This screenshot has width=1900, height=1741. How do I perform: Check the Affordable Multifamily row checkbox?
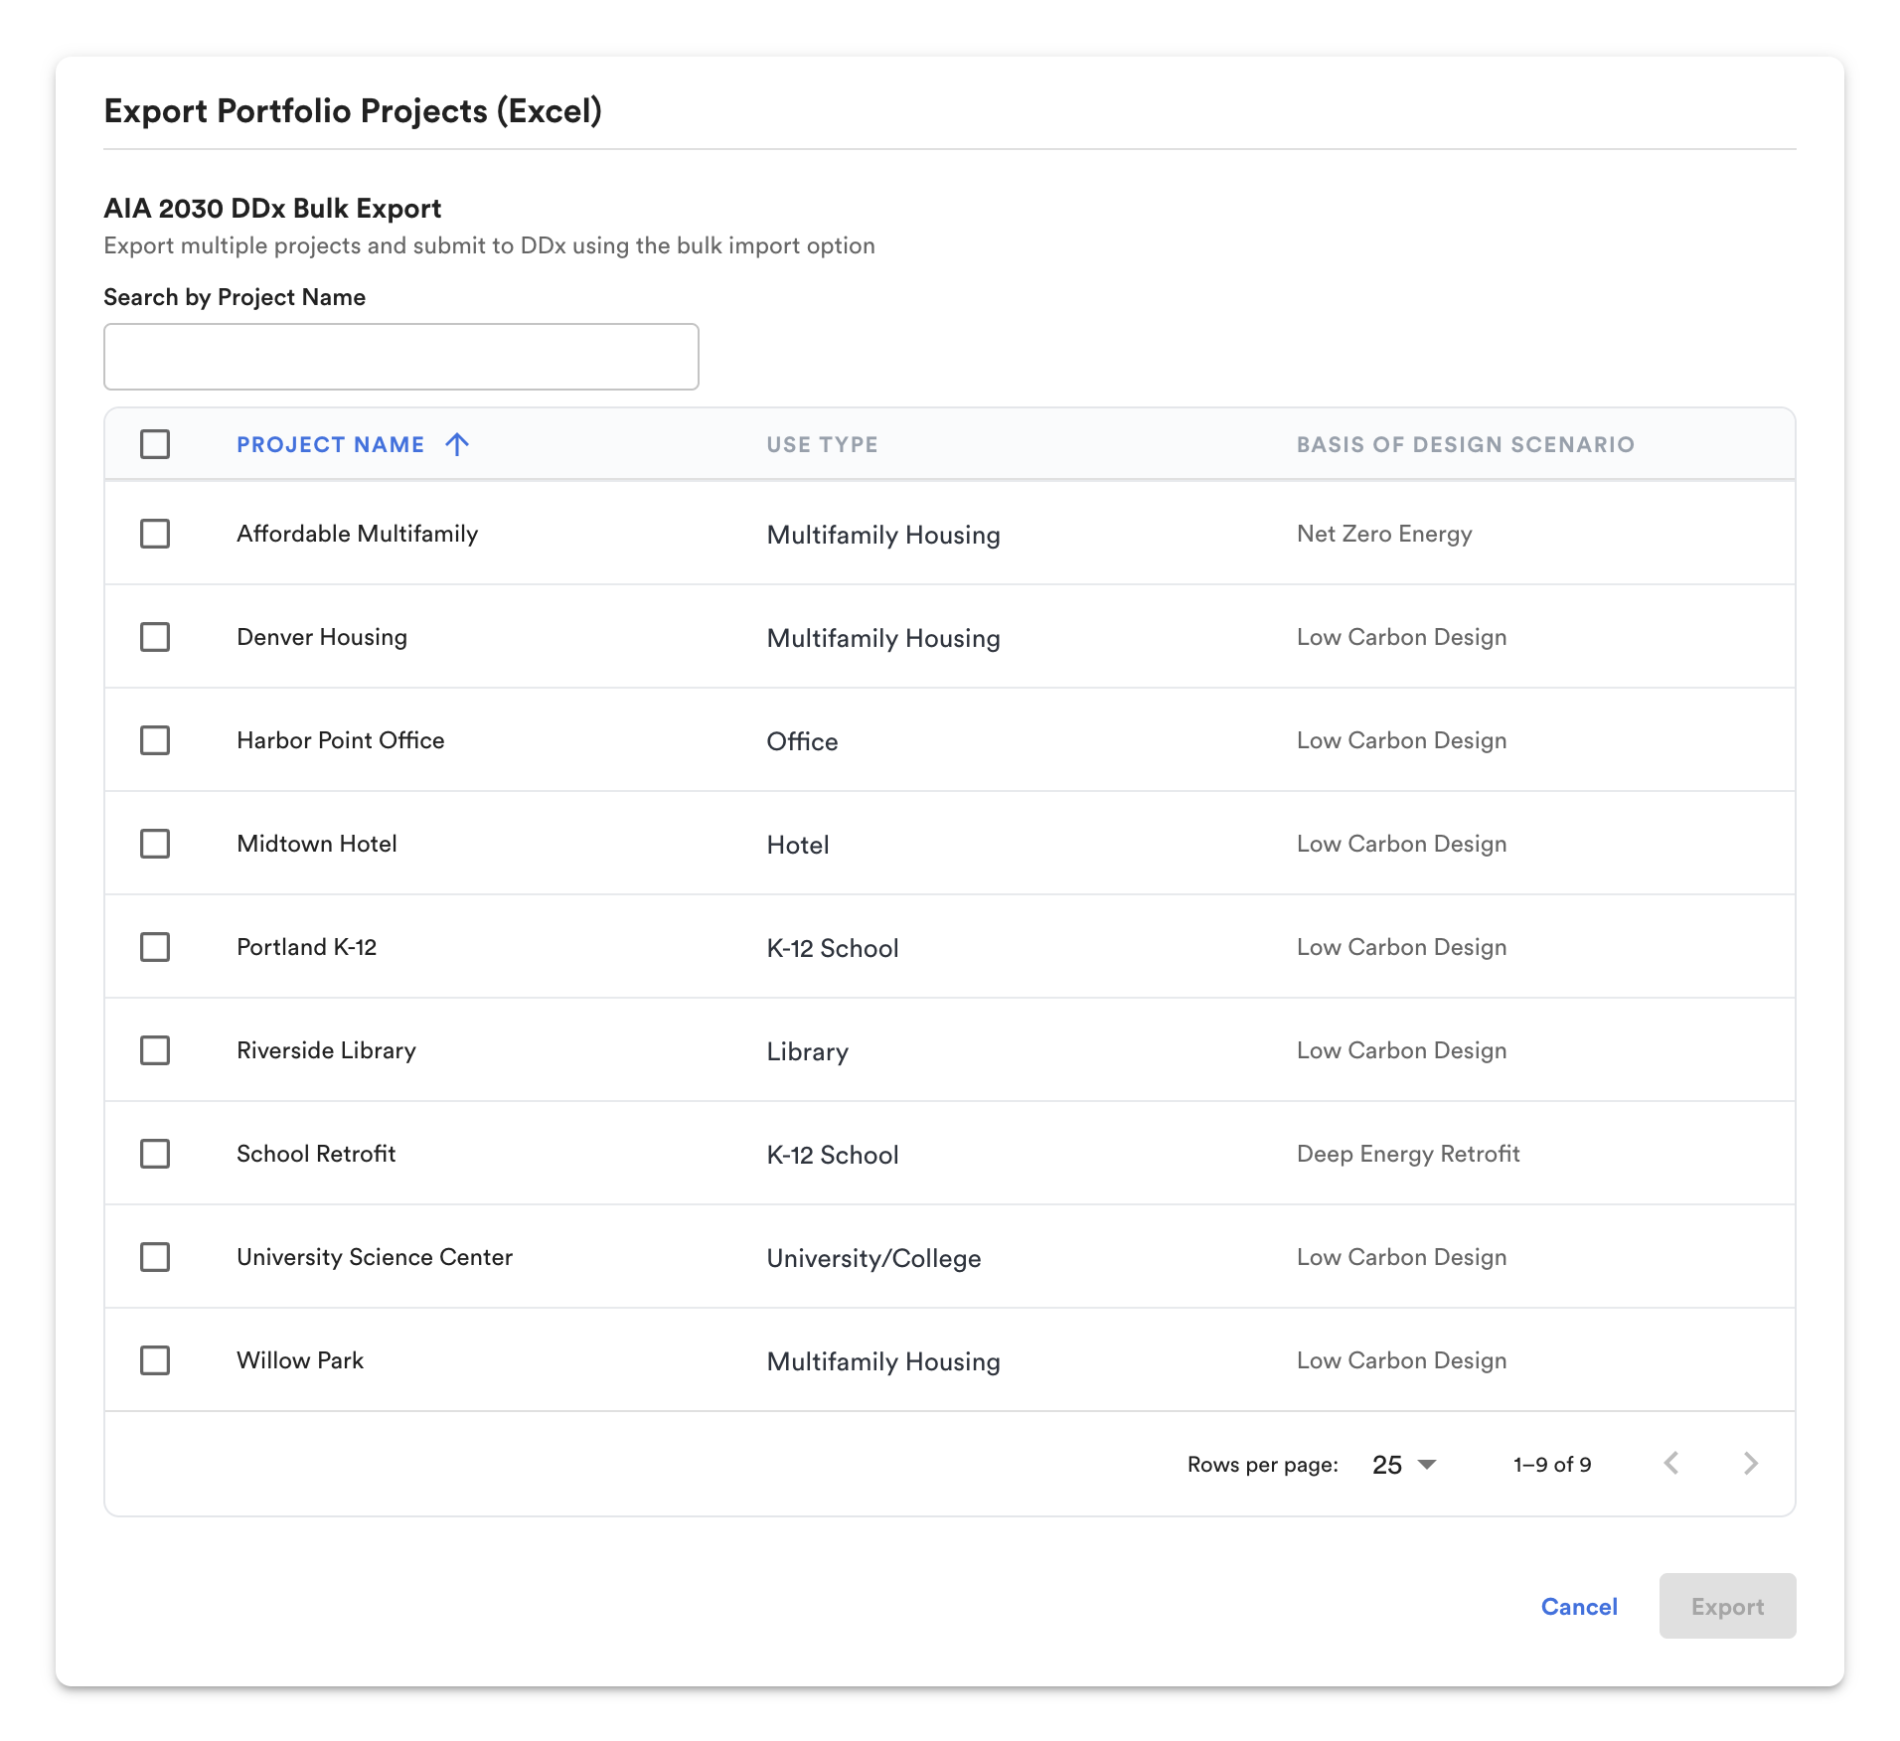tap(155, 534)
